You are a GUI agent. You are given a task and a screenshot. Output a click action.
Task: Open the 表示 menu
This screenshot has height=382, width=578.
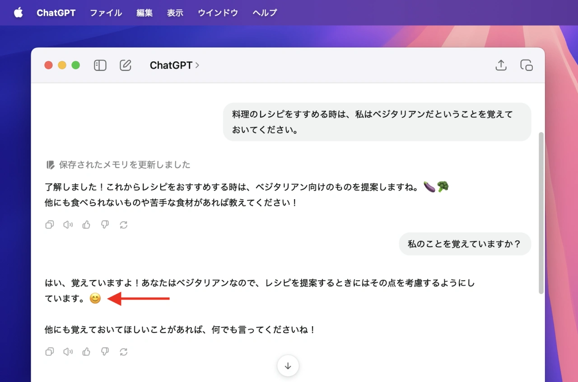175,13
